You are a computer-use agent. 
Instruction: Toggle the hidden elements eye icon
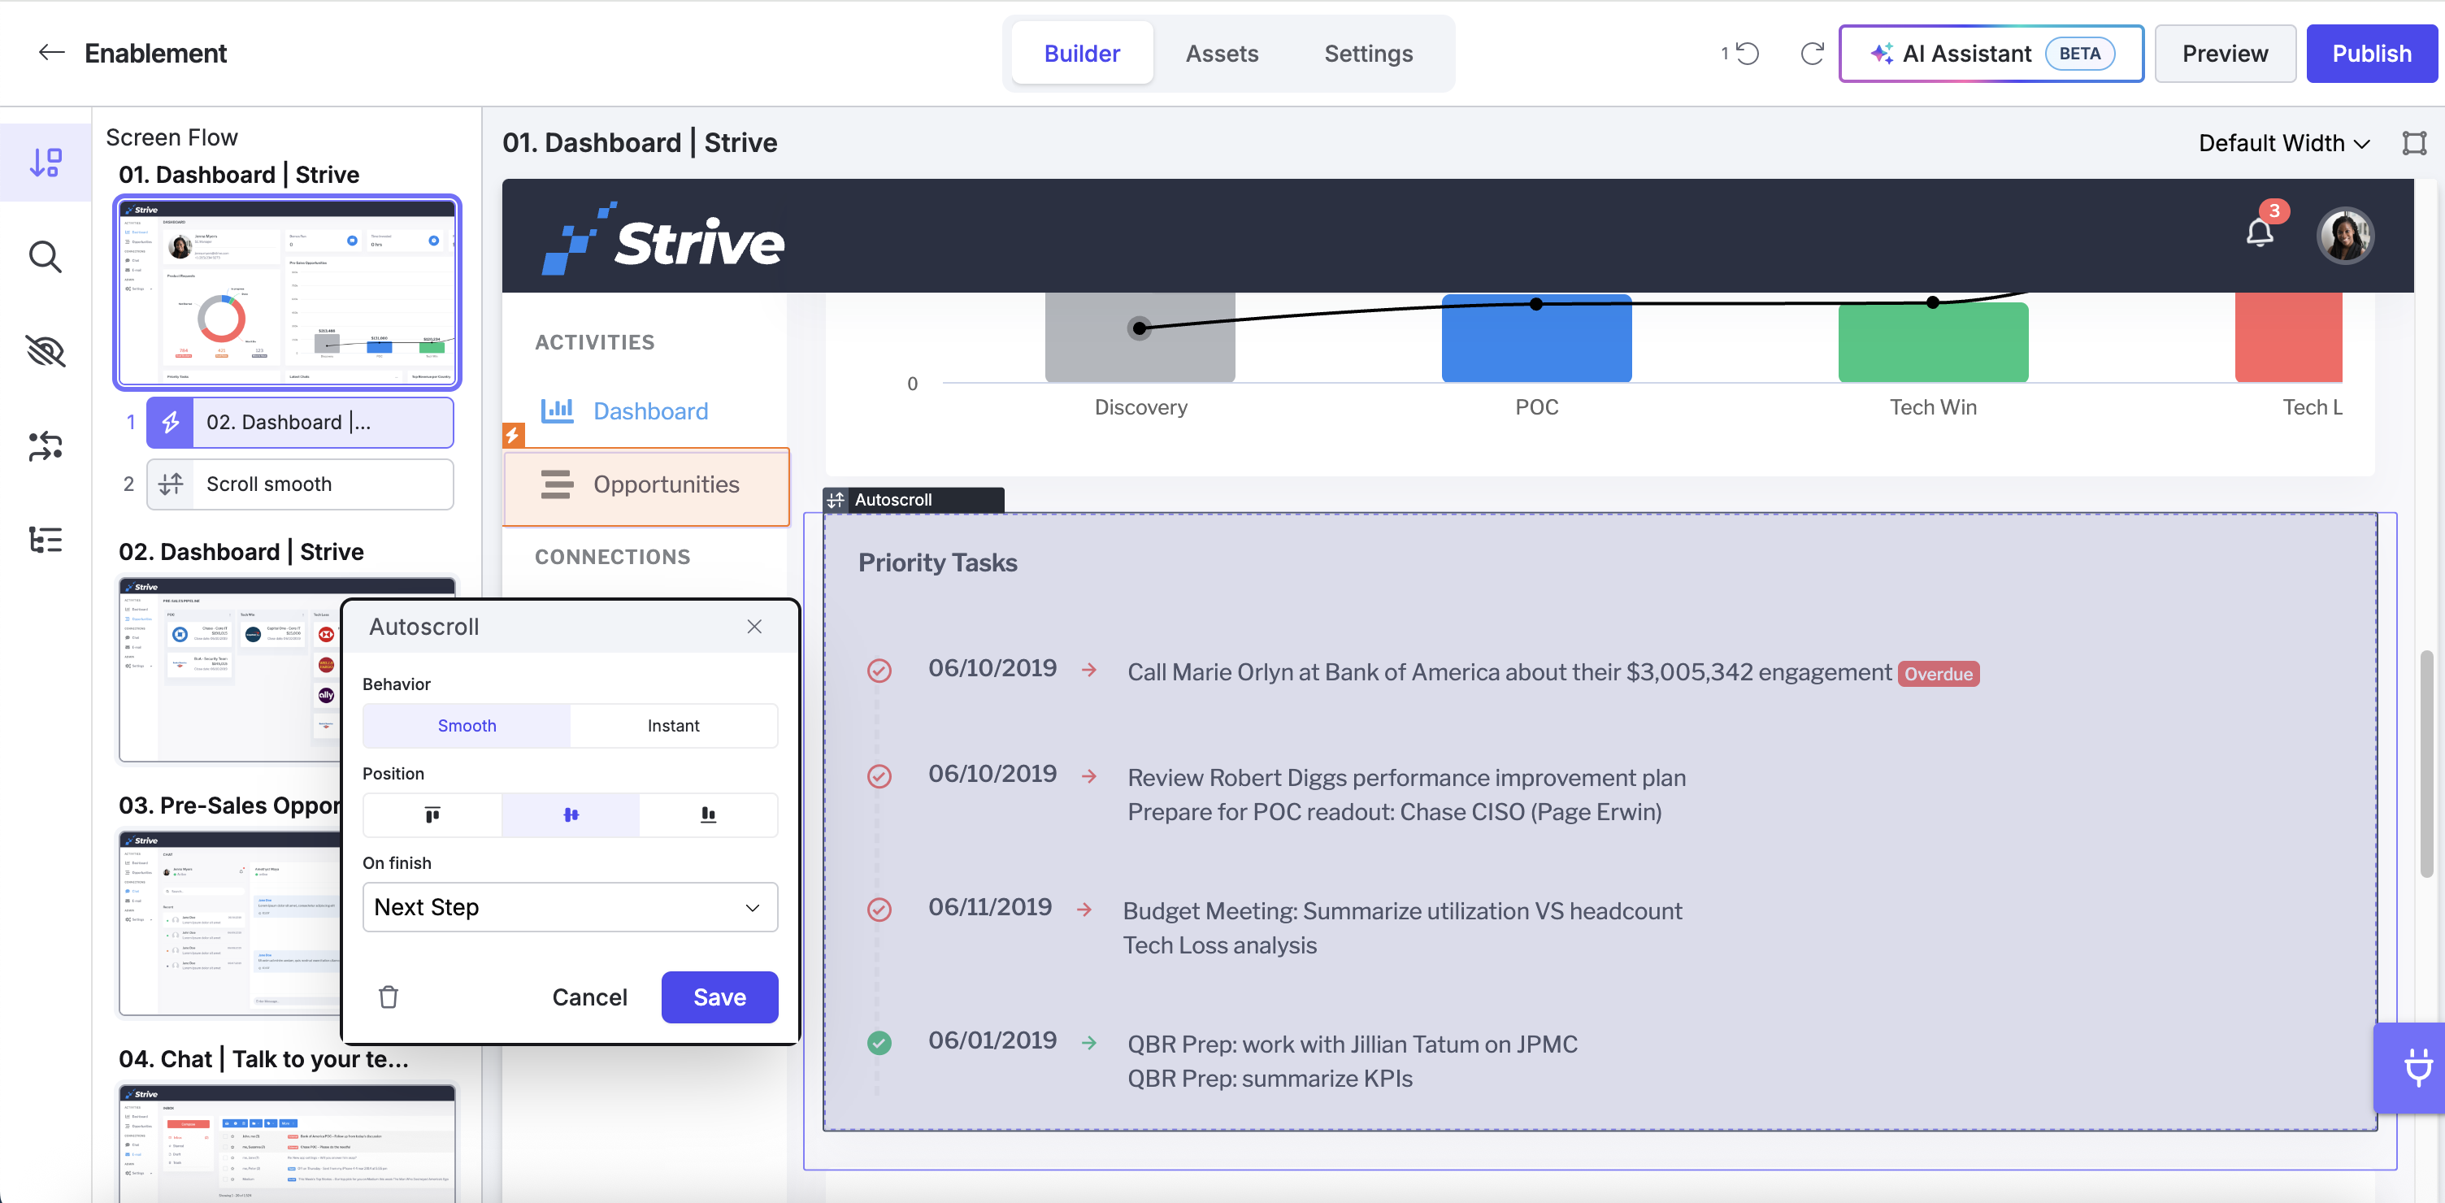46,351
